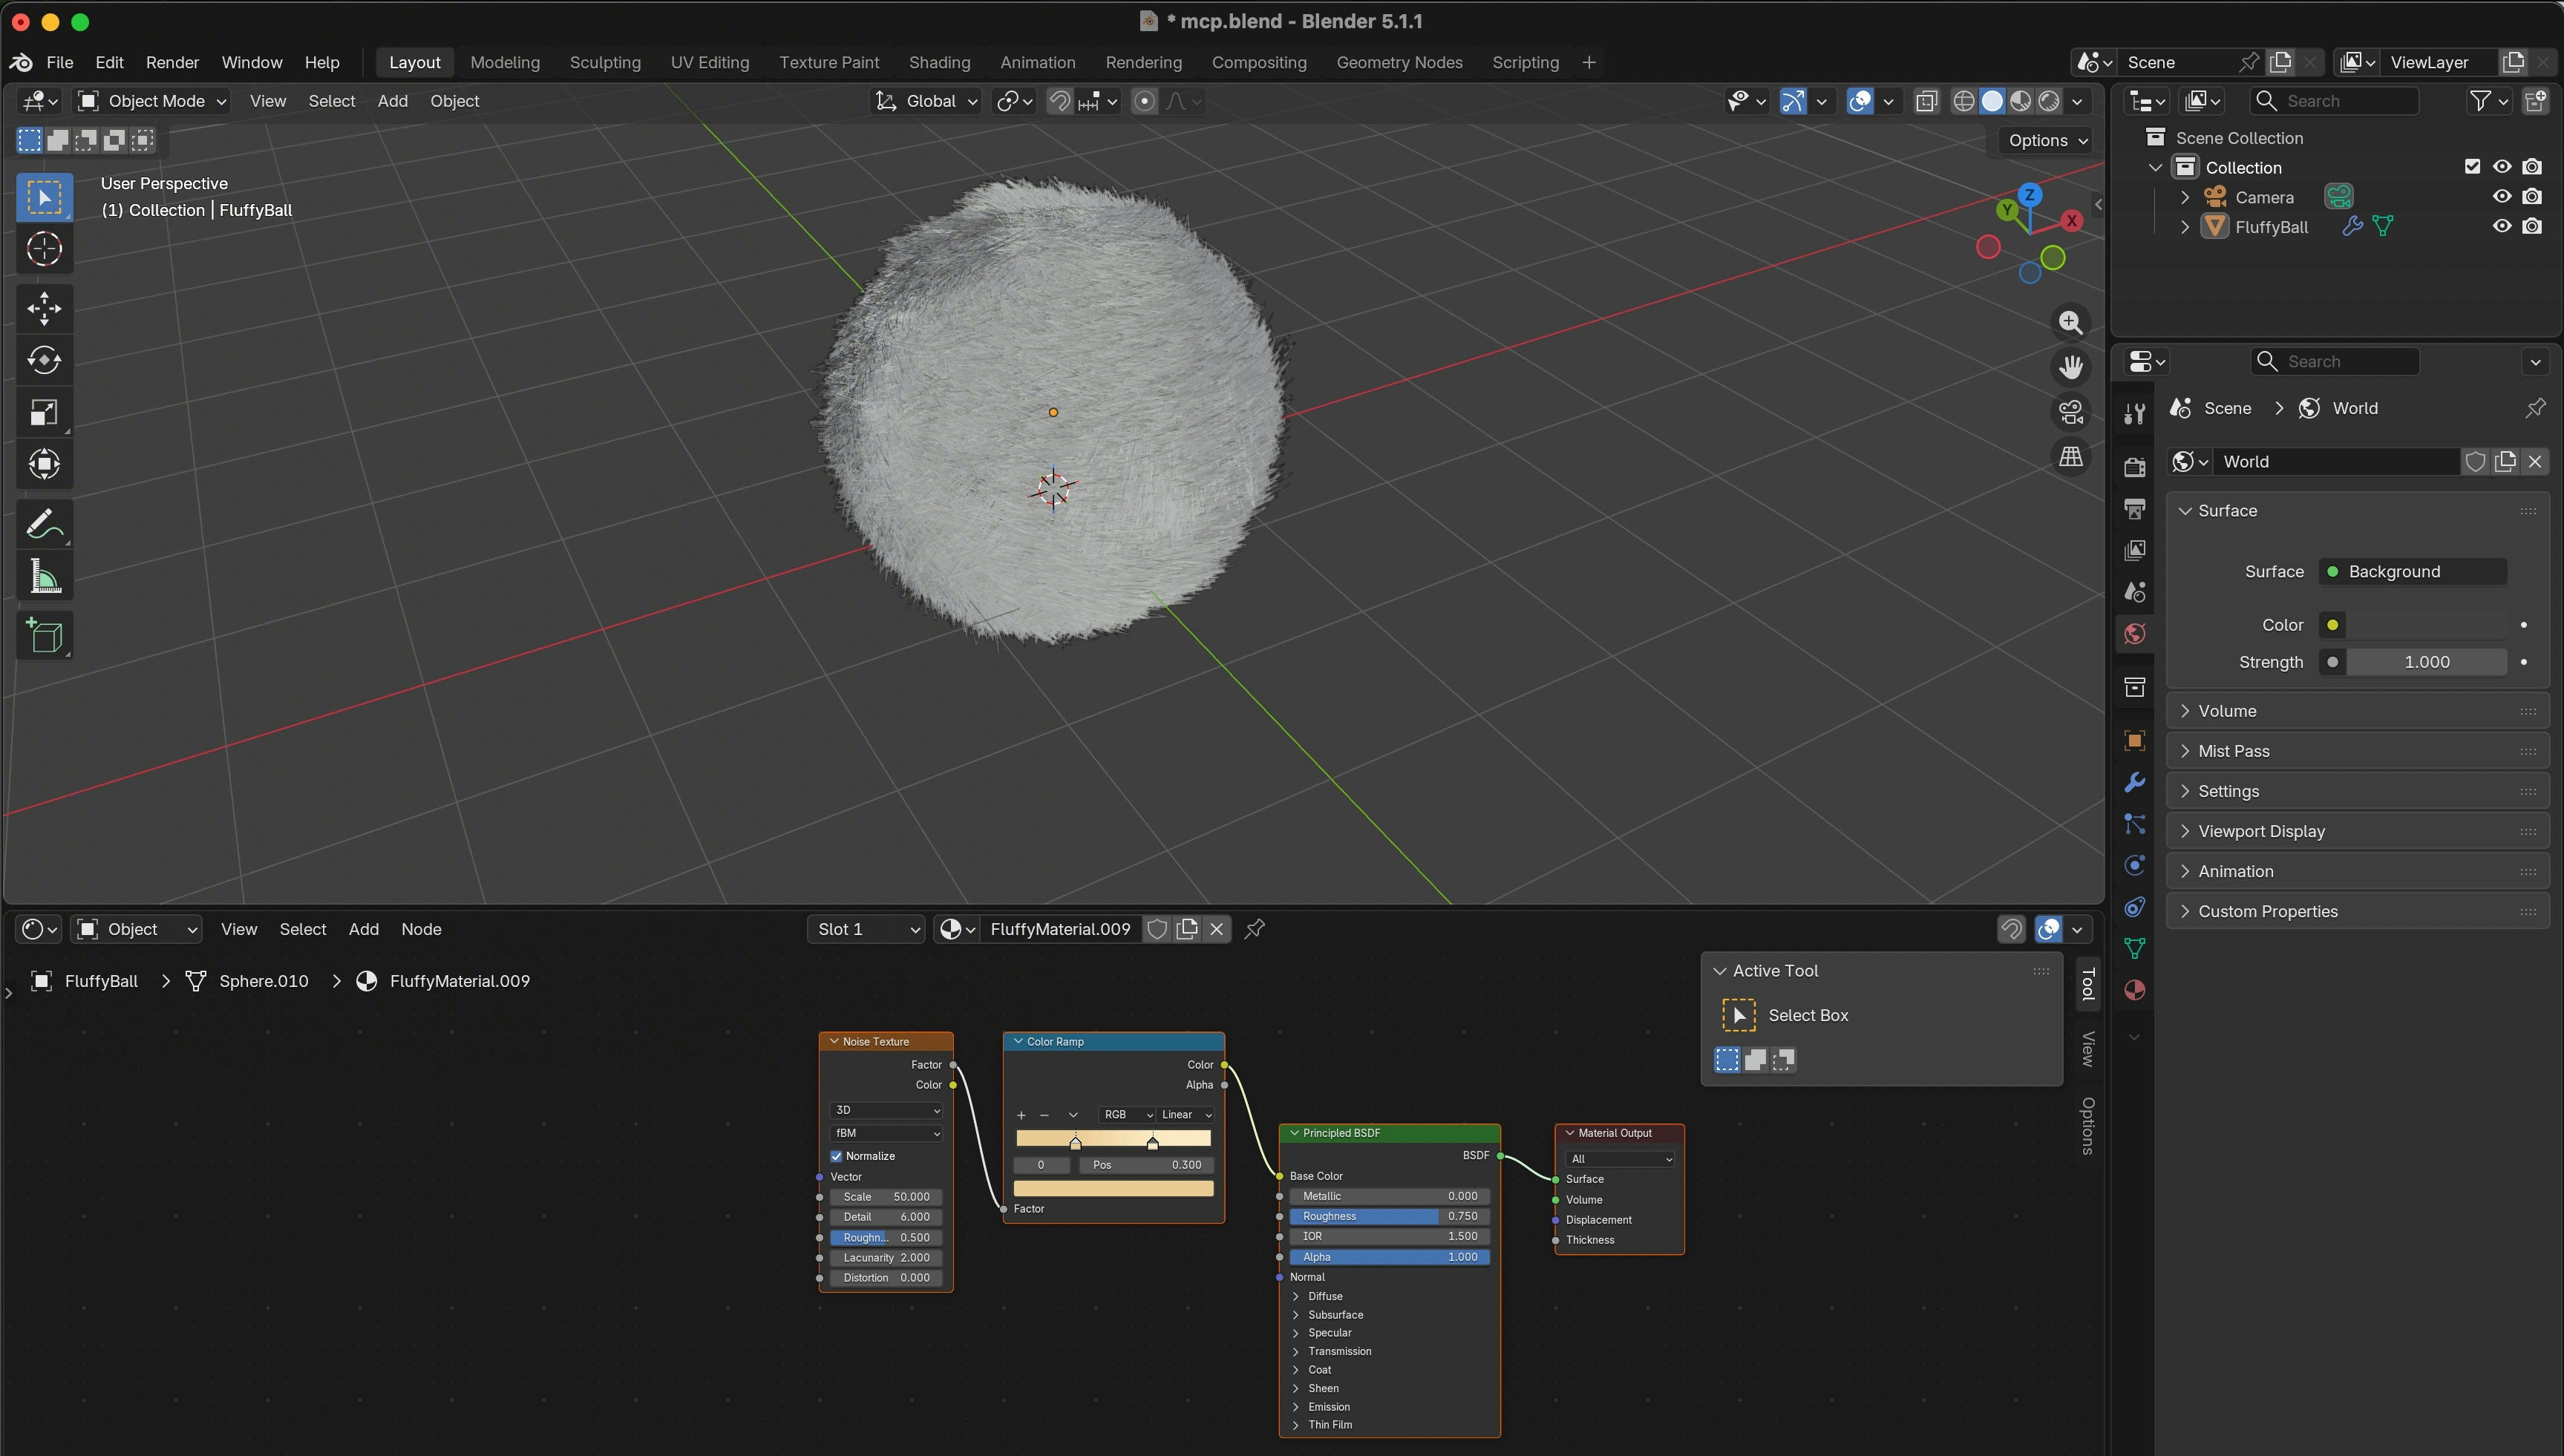Pin the material in node editor header
The height and width of the screenshot is (1456, 2564).
(x=1254, y=929)
